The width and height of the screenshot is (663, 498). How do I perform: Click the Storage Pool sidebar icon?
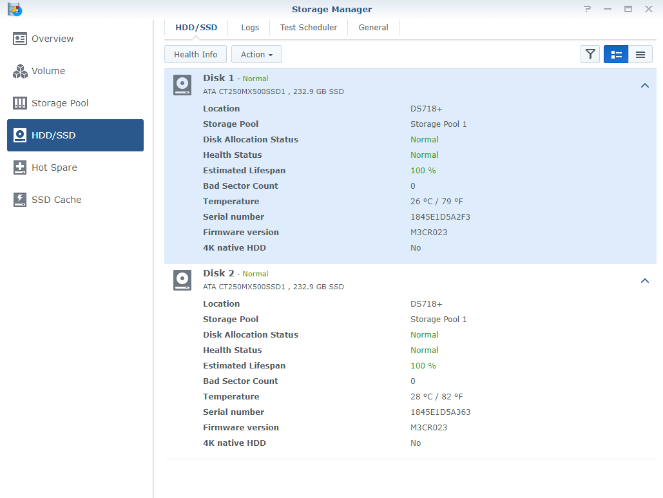tap(20, 103)
